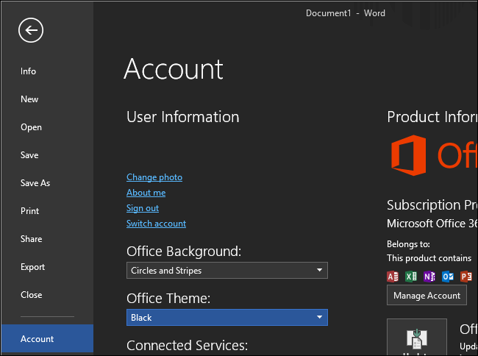Click the Excel app icon
This screenshot has width=478, height=356.
click(411, 277)
